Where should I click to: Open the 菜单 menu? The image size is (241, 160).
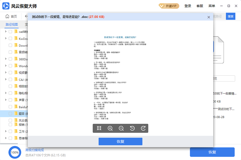click(x=211, y=6)
